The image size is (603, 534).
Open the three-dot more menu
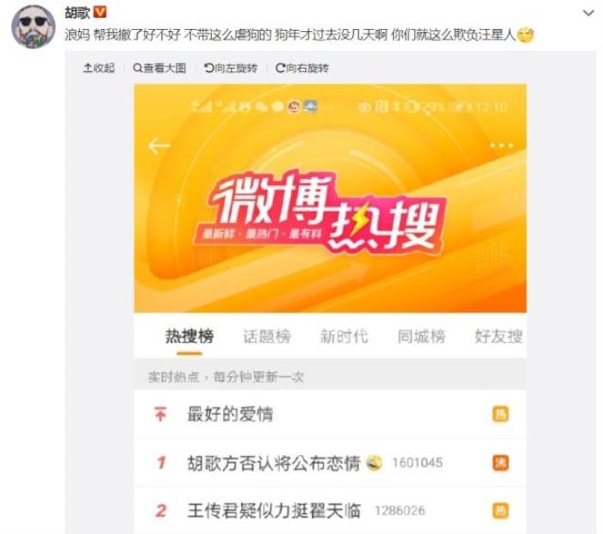tap(501, 145)
